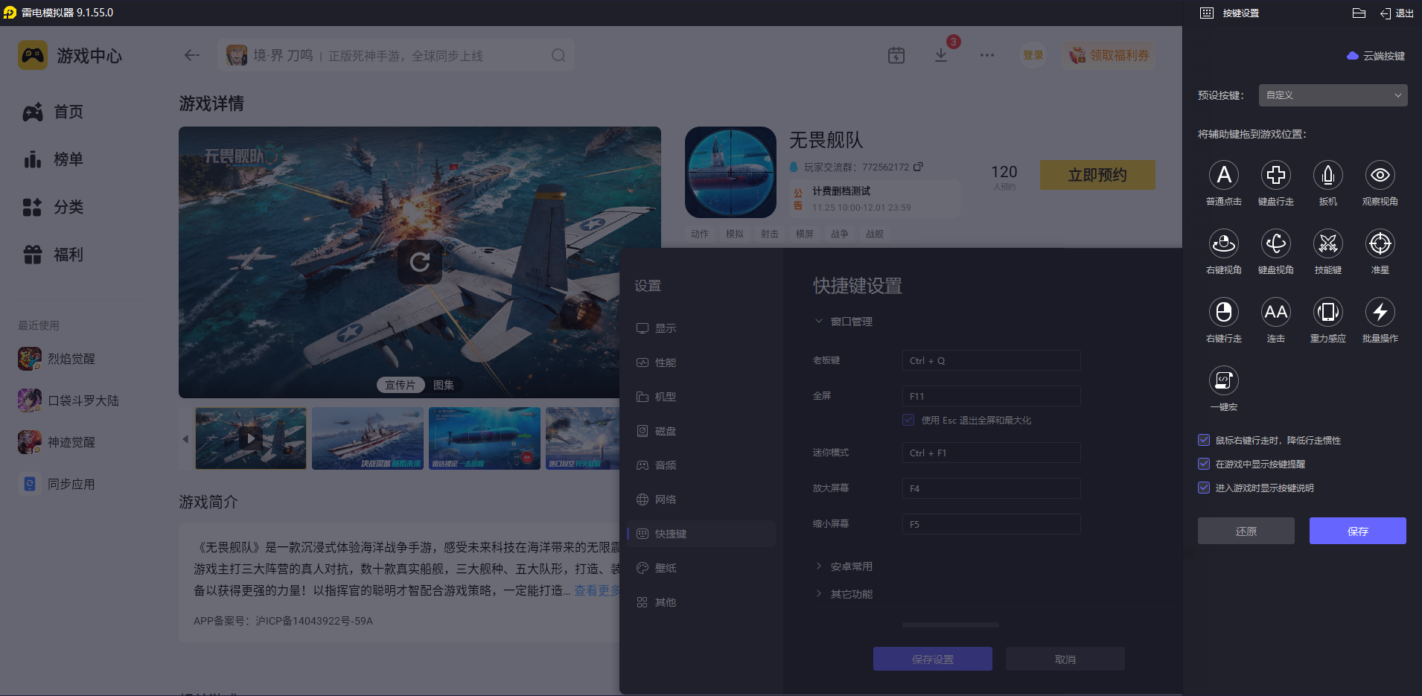Open the 音频 settings section

pyautogui.click(x=665, y=464)
